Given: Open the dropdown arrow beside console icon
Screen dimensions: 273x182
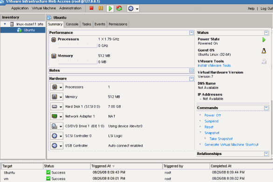Looking at the screenshot, I should pyautogui.click(x=137, y=9).
